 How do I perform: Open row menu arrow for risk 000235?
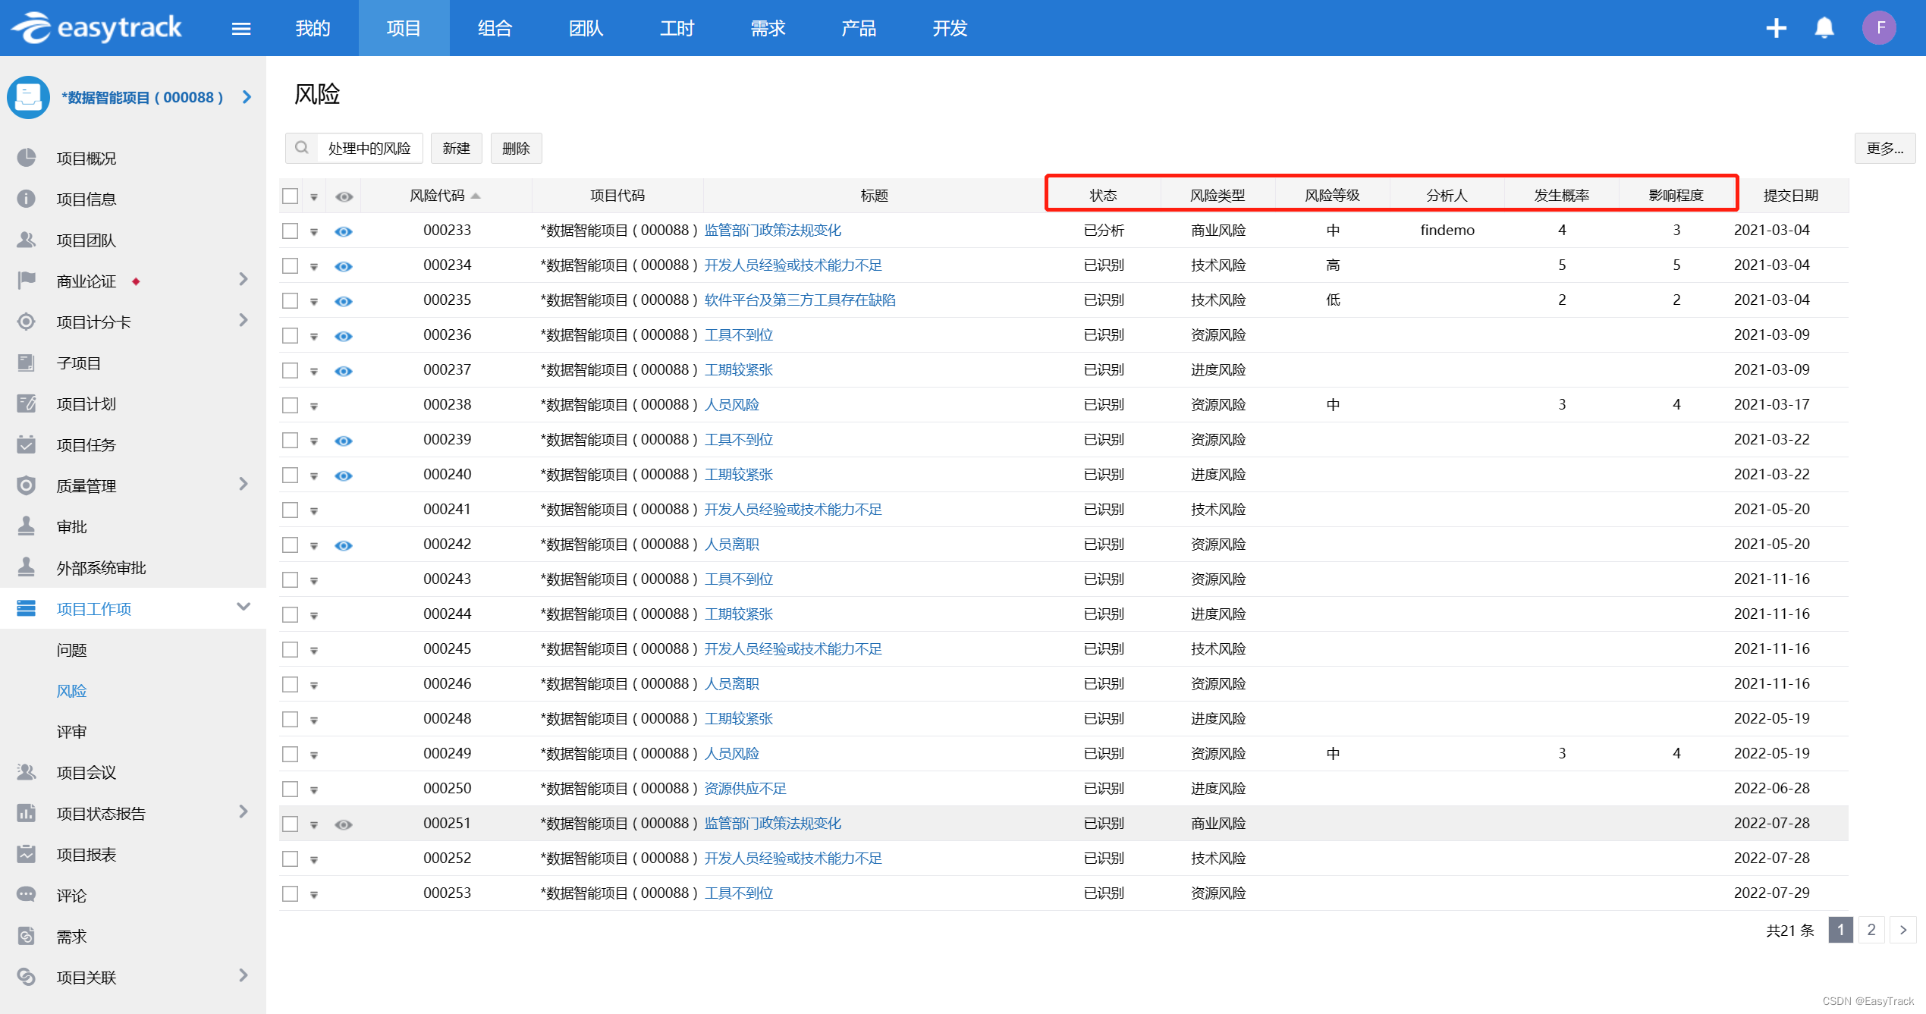tap(313, 302)
